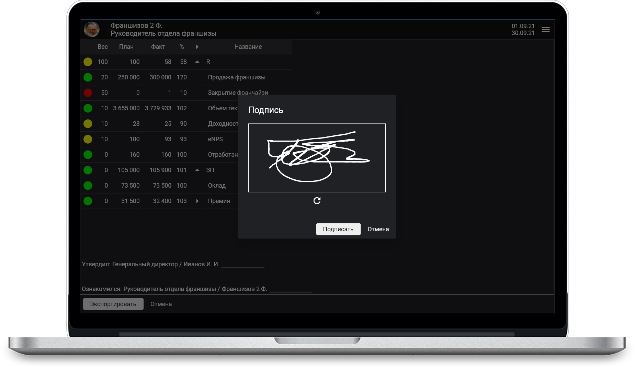
Task: Click the Подписать button
Action: 338,229
